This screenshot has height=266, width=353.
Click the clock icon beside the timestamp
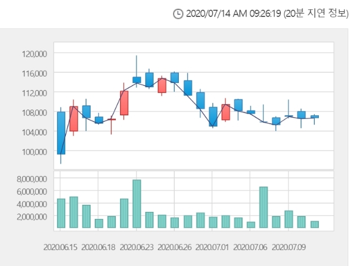coord(178,14)
